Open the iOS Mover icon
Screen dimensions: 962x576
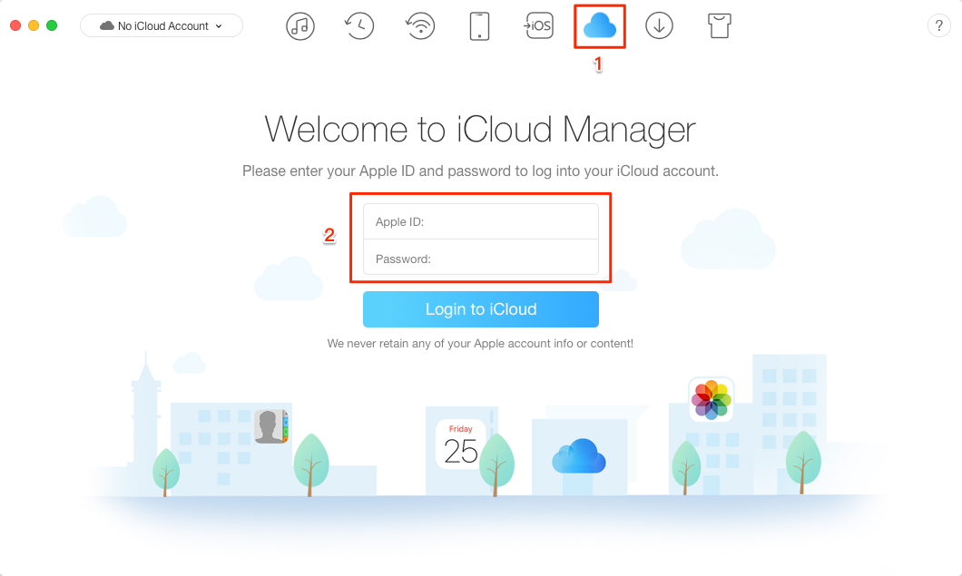[x=538, y=25]
